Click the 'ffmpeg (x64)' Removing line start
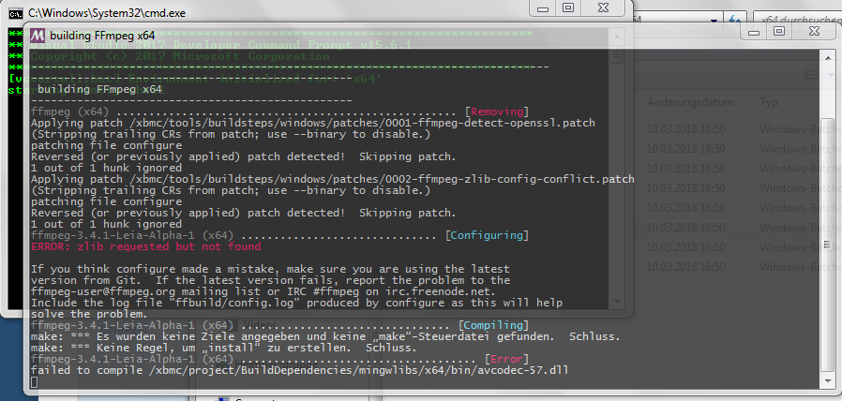The height and width of the screenshot is (401, 842). pos(69,111)
